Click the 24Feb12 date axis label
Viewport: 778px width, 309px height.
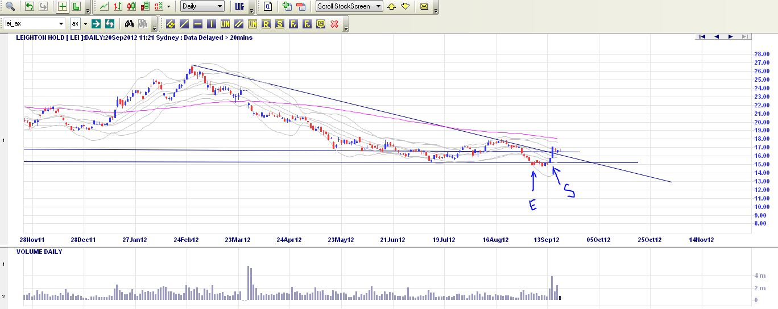[187, 240]
